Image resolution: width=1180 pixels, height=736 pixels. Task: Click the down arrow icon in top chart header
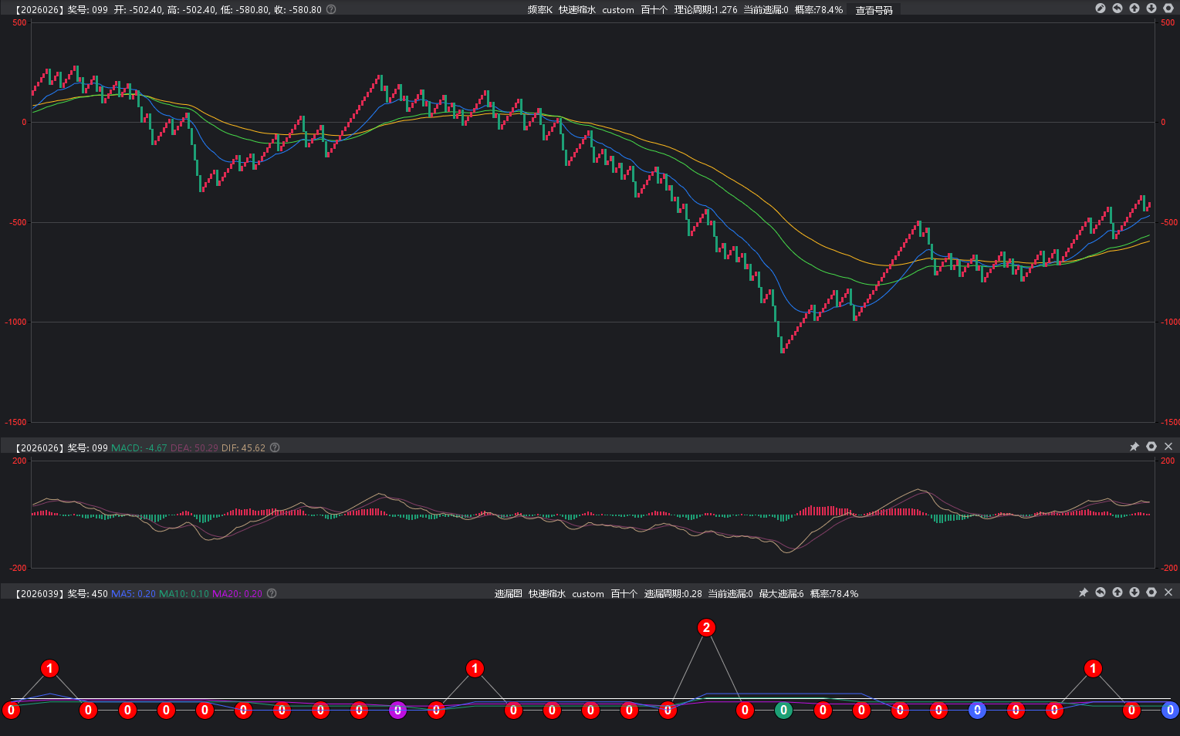coord(1151,8)
